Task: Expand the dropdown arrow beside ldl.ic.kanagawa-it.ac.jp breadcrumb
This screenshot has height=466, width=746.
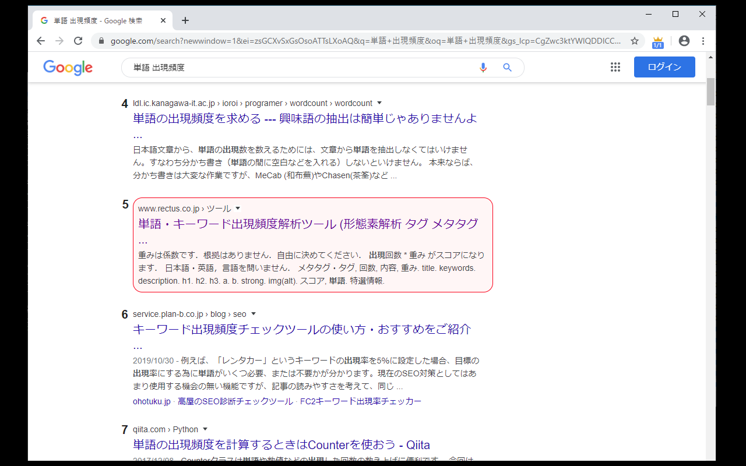Action: tap(379, 103)
